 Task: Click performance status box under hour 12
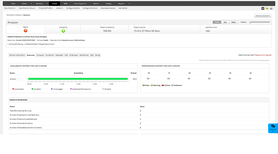tap(189, 79)
